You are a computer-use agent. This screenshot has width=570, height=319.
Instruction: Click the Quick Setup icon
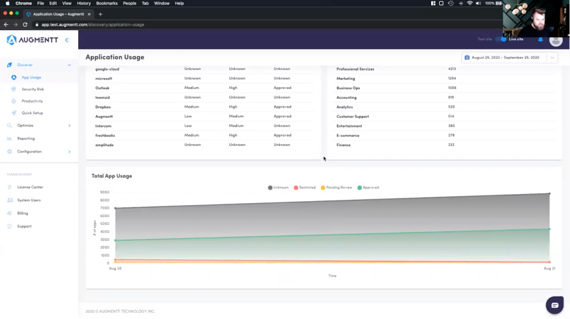[14, 113]
